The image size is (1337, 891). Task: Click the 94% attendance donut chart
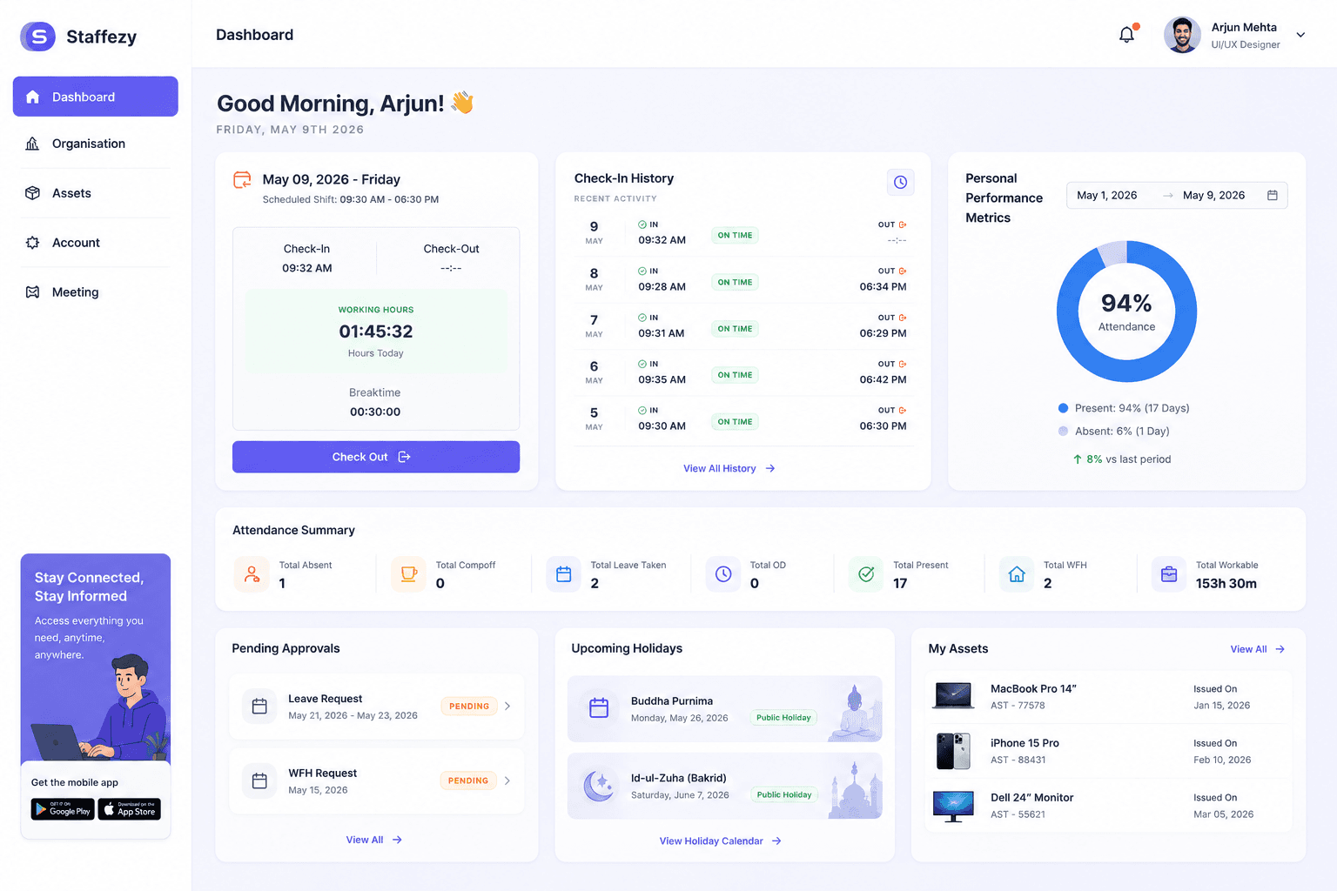point(1126,312)
